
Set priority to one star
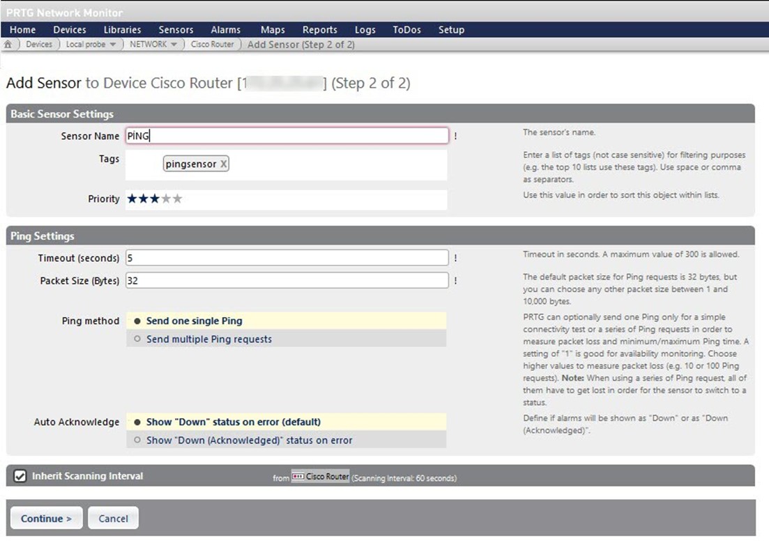pyautogui.click(x=132, y=199)
